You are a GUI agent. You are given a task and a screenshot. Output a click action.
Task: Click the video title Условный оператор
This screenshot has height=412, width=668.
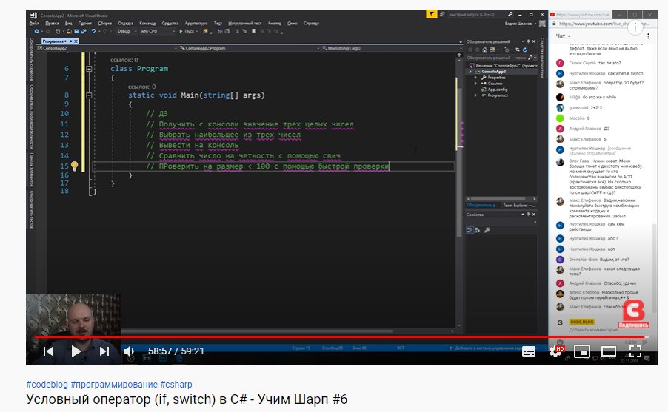coord(187,399)
